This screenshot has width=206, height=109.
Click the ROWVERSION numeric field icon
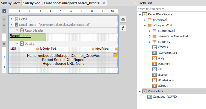click(x=154, y=53)
